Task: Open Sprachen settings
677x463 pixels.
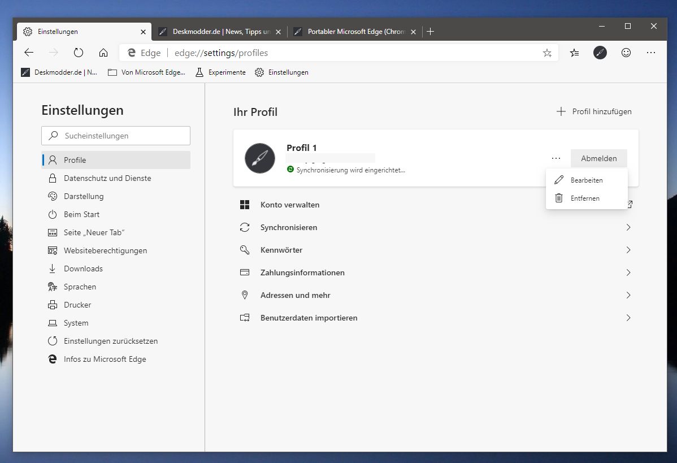Action: 116,287
